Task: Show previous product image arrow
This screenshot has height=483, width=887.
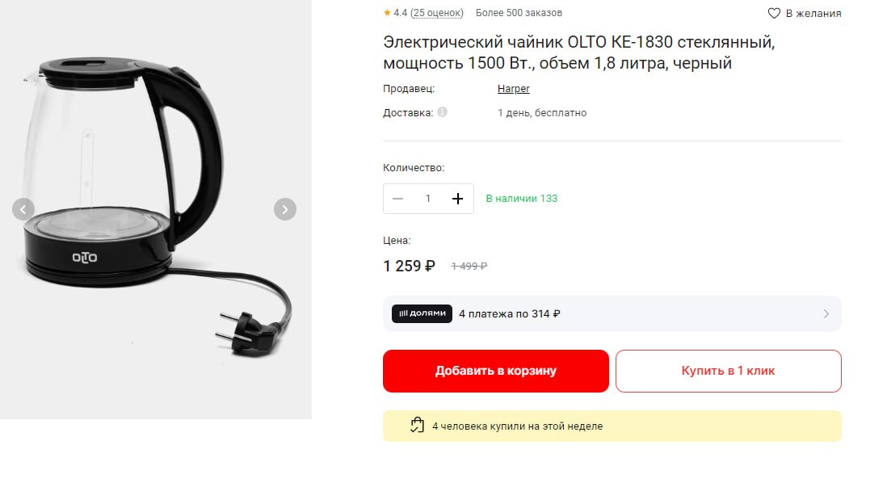Action: coord(23,209)
